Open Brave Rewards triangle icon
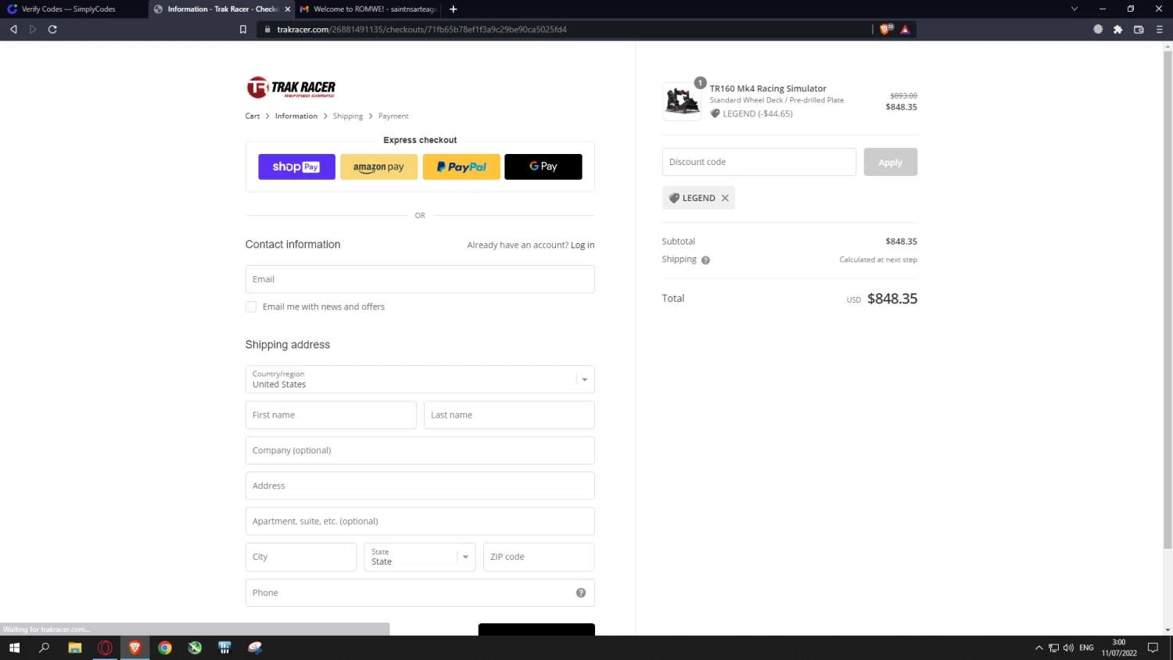Viewport: 1173px width, 660px height. click(905, 30)
